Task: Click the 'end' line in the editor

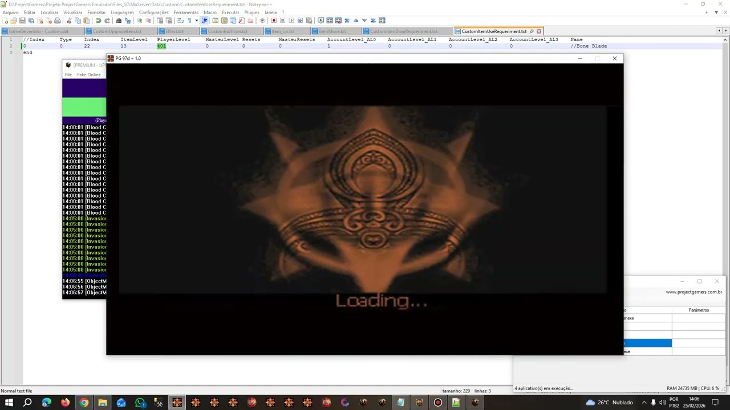Action: (27, 52)
